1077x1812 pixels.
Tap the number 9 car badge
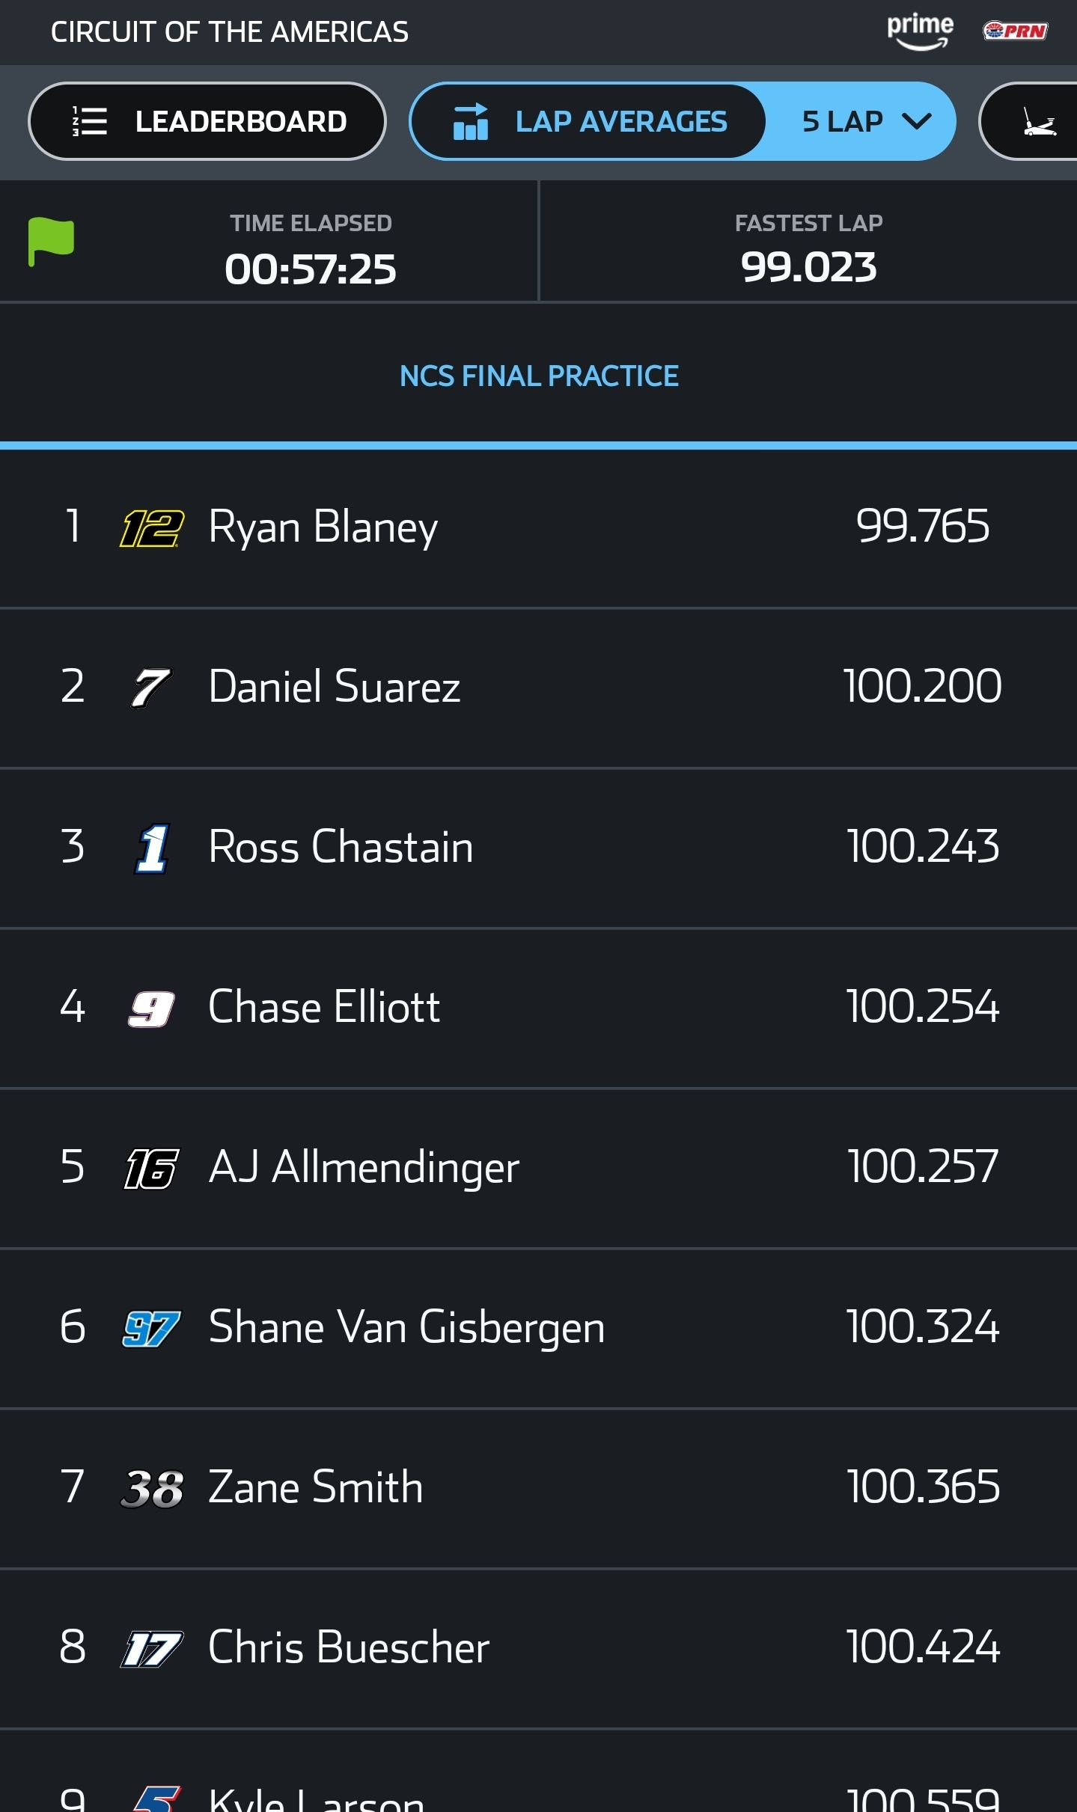click(x=152, y=1008)
